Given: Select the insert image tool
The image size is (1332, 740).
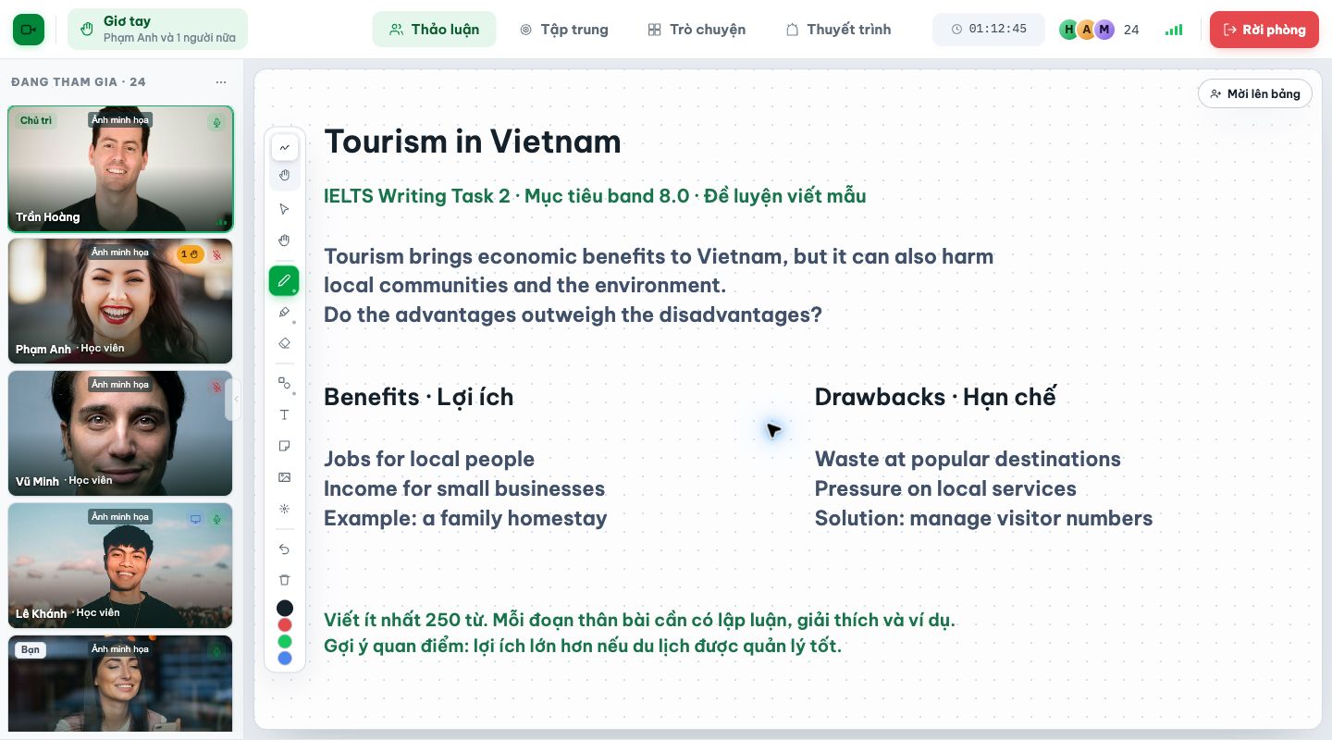Looking at the screenshot, I should 284,477.
